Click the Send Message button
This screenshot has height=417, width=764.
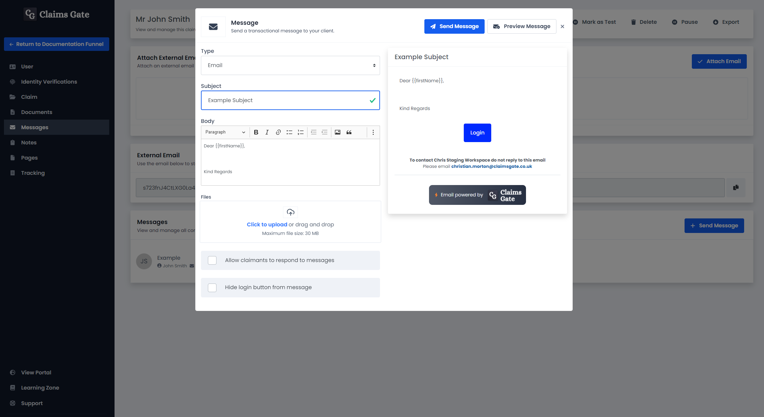pyautogui.click(x=454, y=26)
